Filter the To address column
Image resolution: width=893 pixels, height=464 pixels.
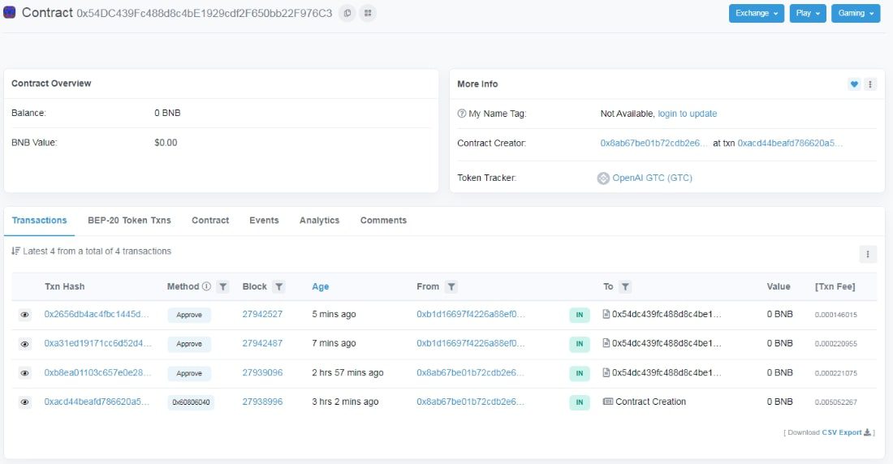(625, 287)
